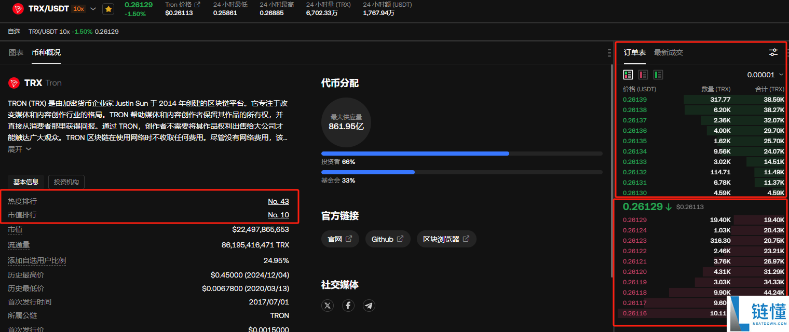789x332 pixels.
Task: Show both bids and asks order book view
Action: click(628, 75)
